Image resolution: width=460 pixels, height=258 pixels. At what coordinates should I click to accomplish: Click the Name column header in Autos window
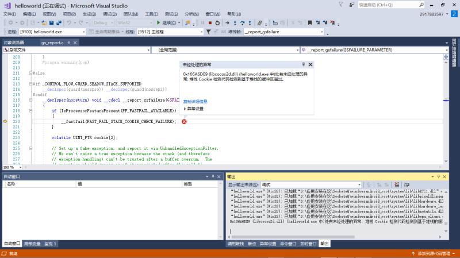click(39, 184)
